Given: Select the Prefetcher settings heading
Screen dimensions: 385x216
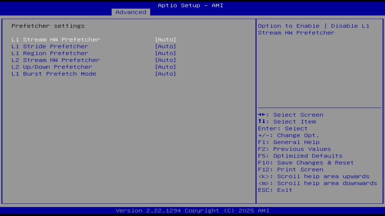Looking at the screenshot, I should [48, 26].
